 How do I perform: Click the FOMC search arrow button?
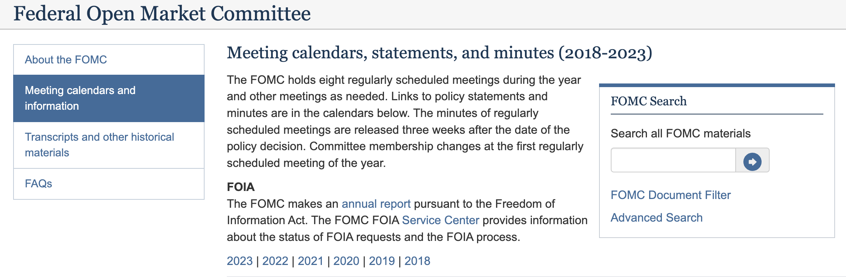click(x=752, y=161)
